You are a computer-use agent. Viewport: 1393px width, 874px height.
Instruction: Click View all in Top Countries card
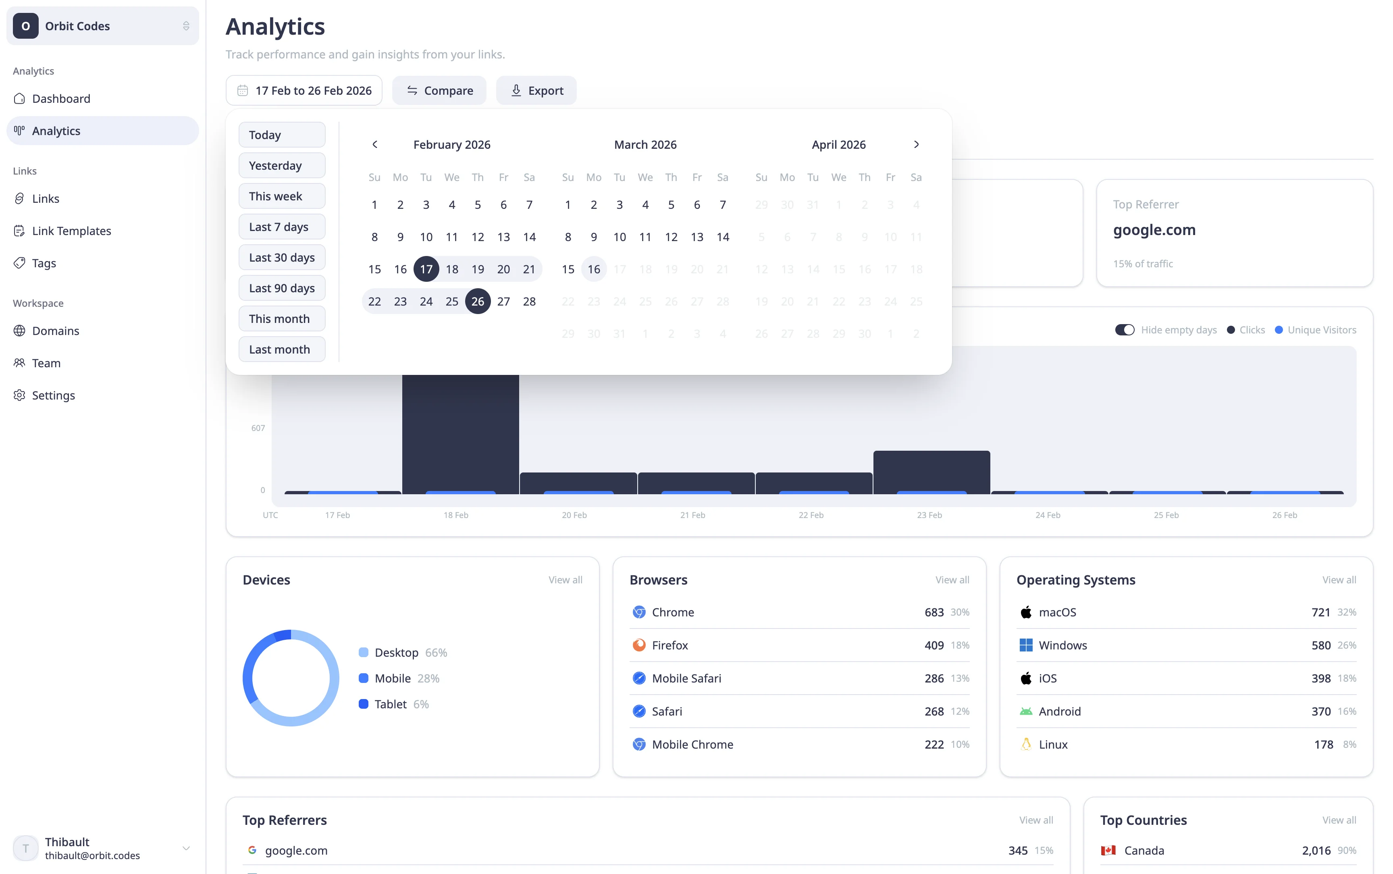pyautogui.click(x=1339, y=820)
